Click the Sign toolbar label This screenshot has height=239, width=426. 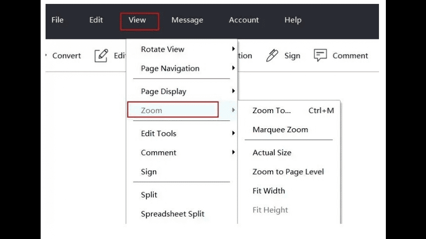tap(292, 56)
